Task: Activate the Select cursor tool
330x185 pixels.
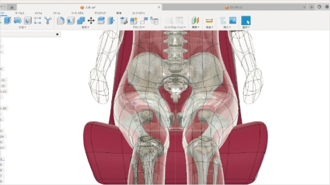Action: pos(246,21)
